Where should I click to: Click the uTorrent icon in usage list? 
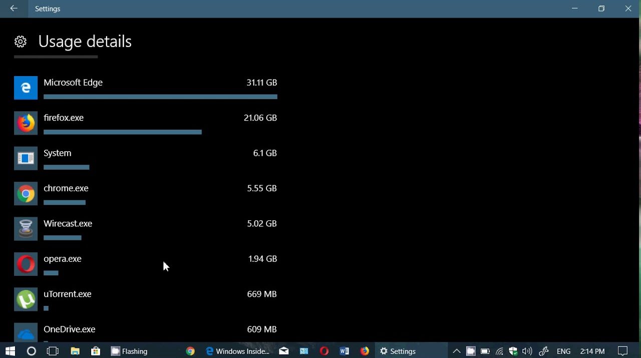tap(26, 299)
